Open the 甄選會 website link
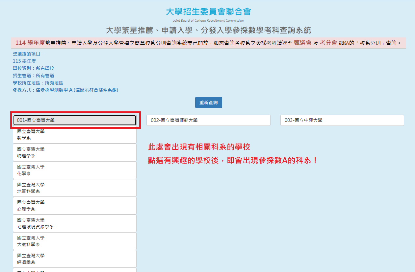The width and height of the screenshot is (415, 272). (302, 43)
